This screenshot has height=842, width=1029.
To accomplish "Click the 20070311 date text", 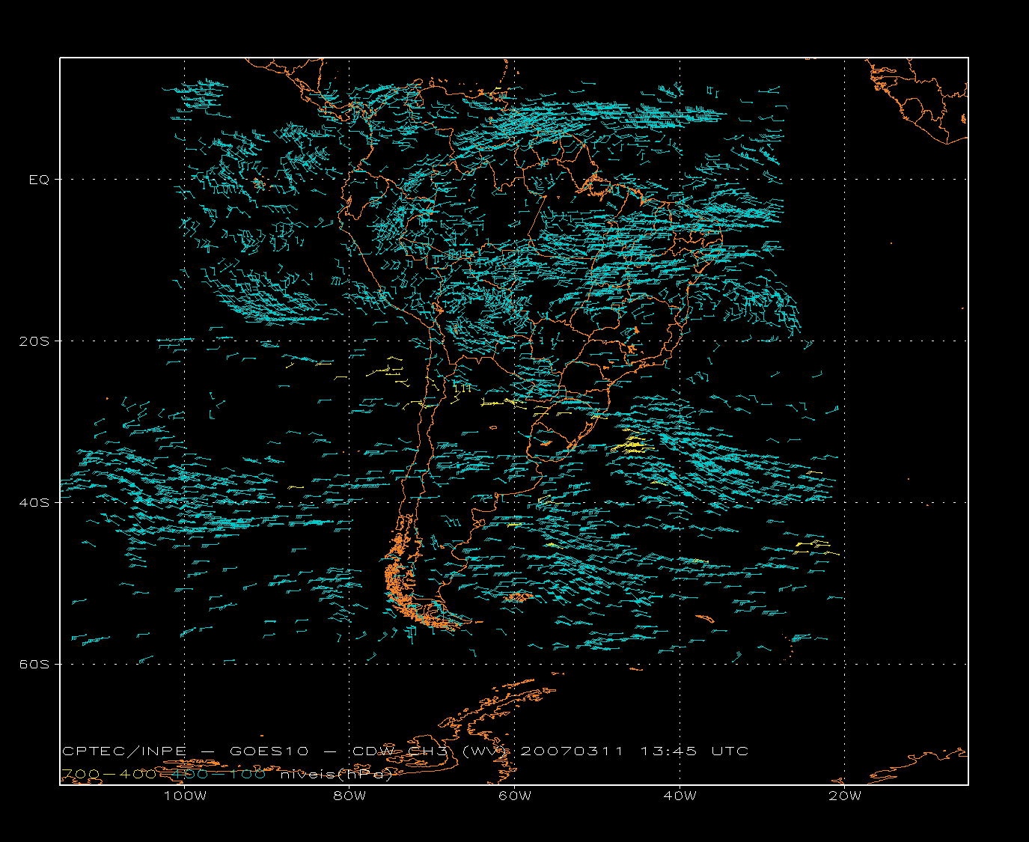I will click(x=572, y=751).
